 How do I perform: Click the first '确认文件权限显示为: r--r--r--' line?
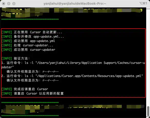click(33, 72)
